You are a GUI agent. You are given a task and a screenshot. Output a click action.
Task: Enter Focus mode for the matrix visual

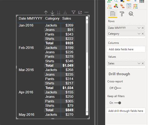[x=80, y=12]
